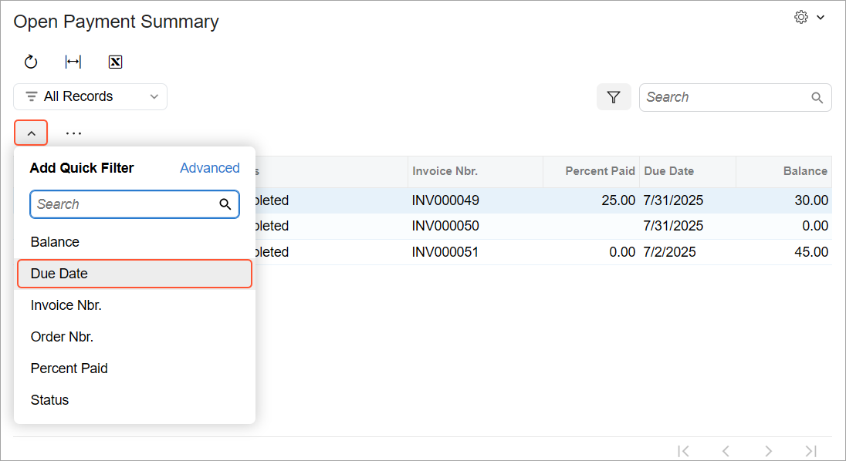Screen dimensions: 846x461
Task: Click the Fit to Screen columns icon
Action: pos(73,62)
